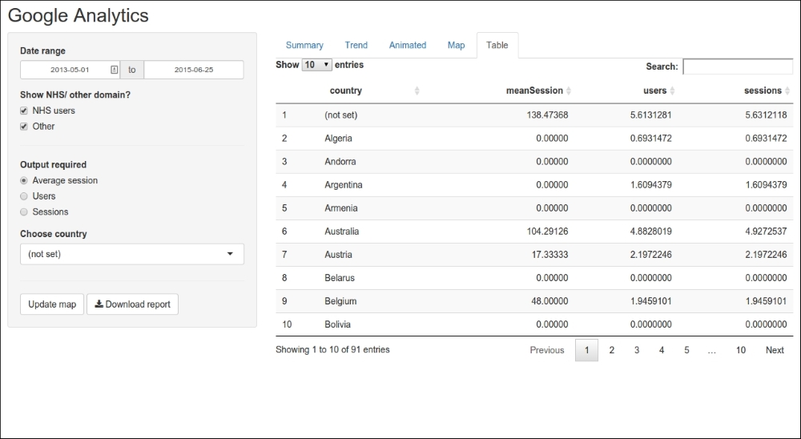Viewport: 801px width, 439px height.
Task: Click the Belarus country cell
Action: click(x=339, y=278)
